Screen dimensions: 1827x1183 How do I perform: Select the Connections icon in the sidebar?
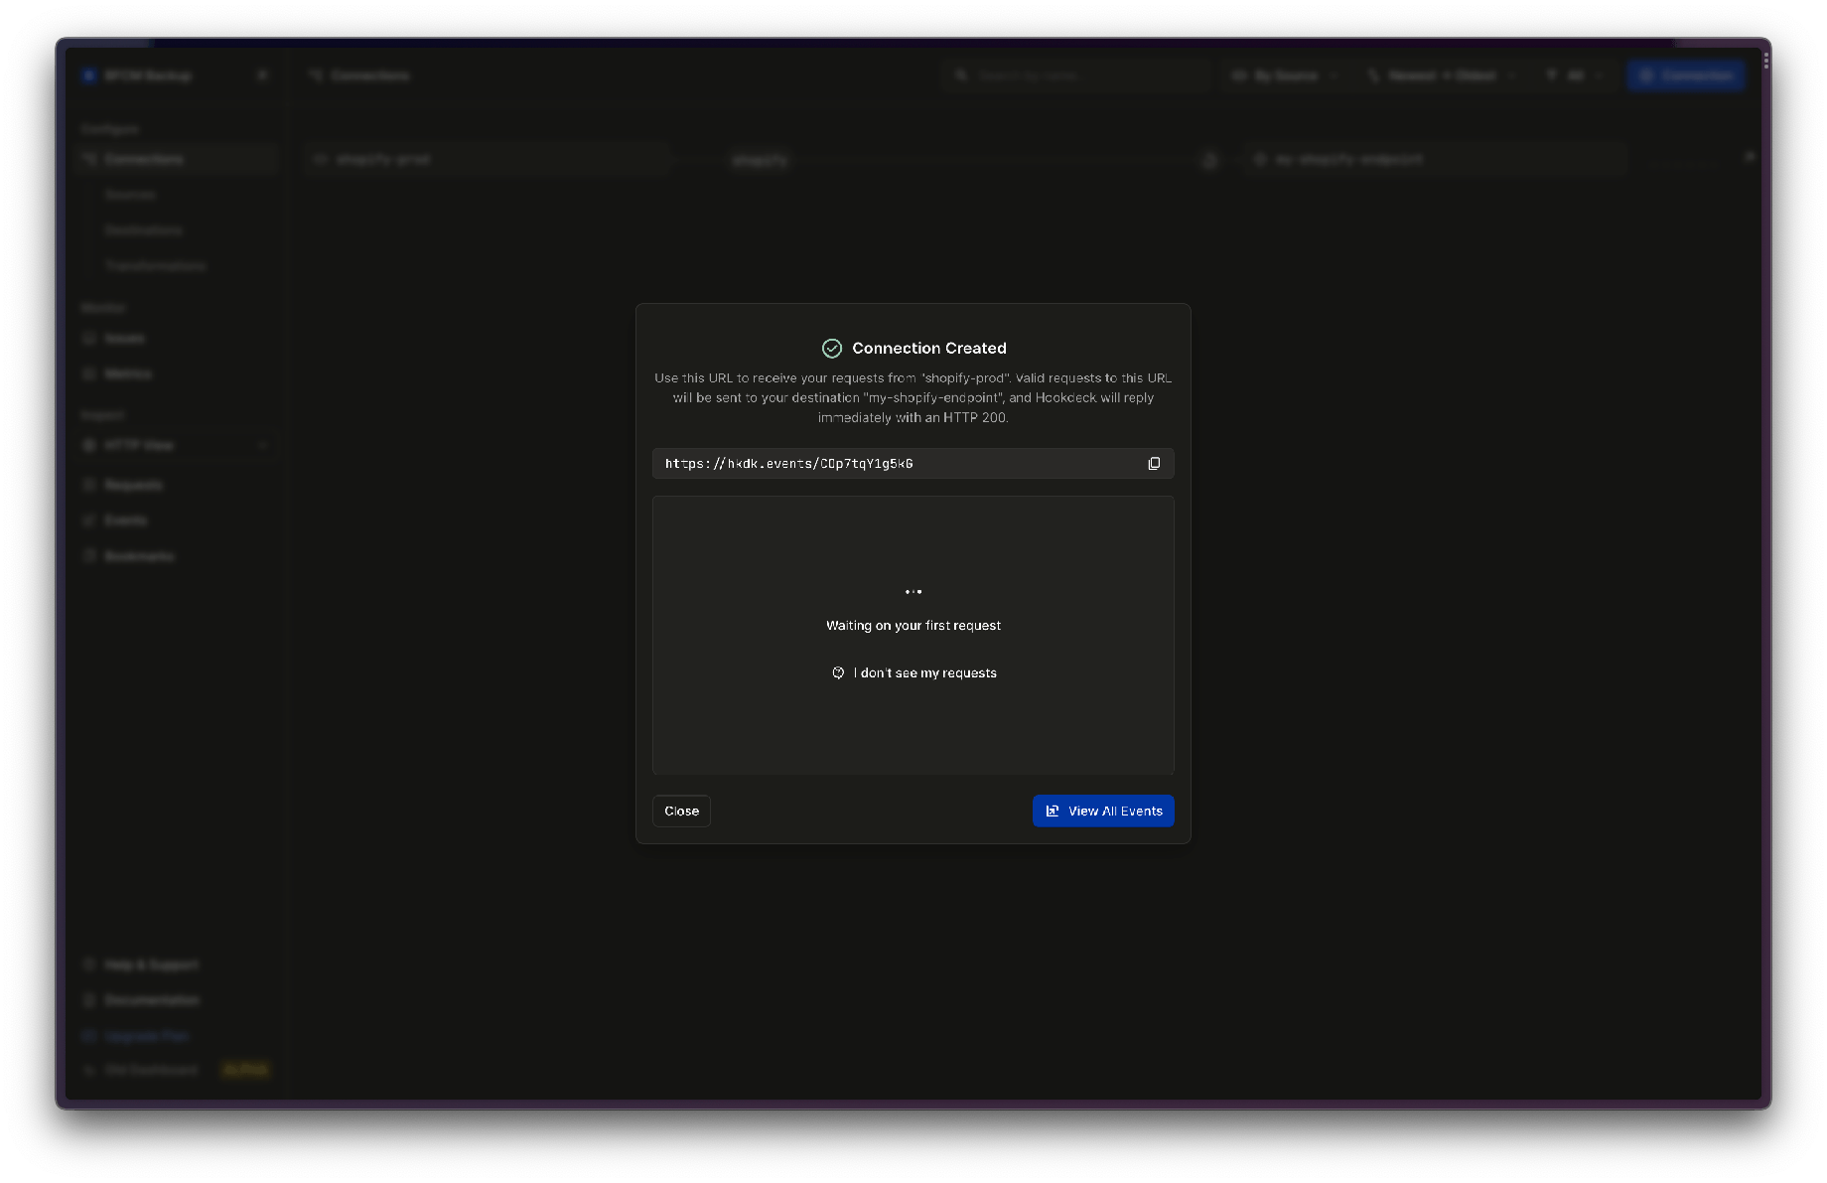(x=90, y=159)
